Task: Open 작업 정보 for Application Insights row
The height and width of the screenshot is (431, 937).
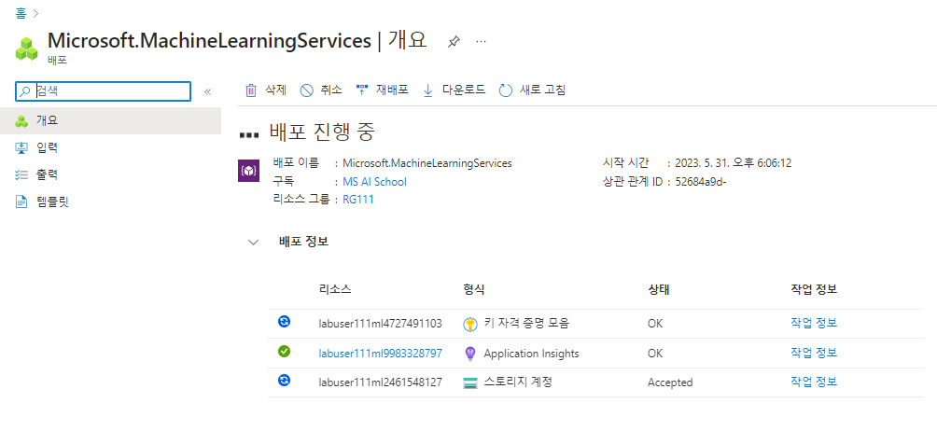Action: point(814,353)
